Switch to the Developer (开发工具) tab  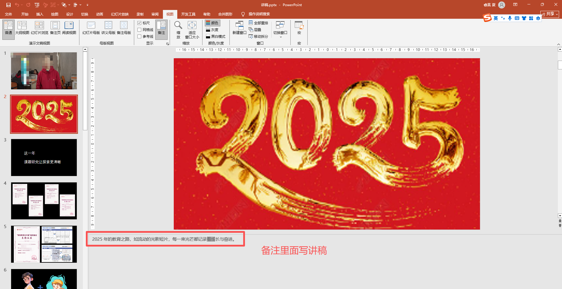point(188,14)
